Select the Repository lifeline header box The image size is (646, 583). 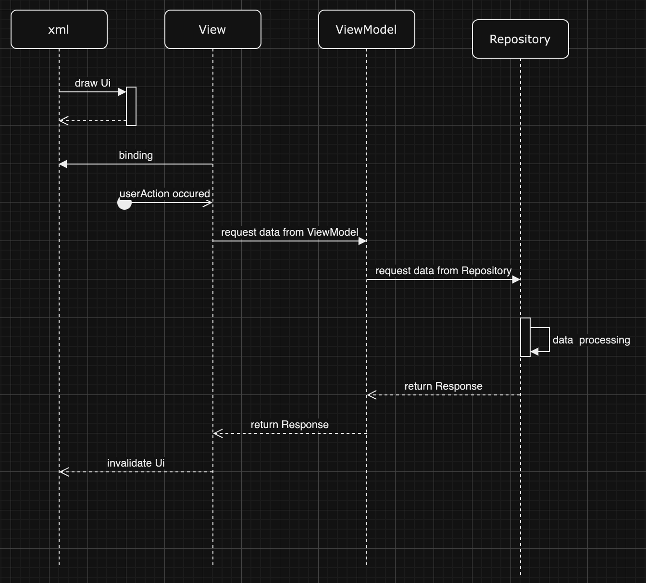coord(520,39)
